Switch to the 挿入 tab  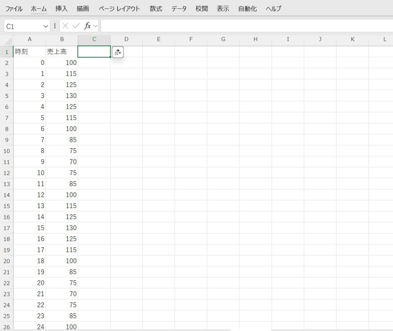tap(61, 8)
